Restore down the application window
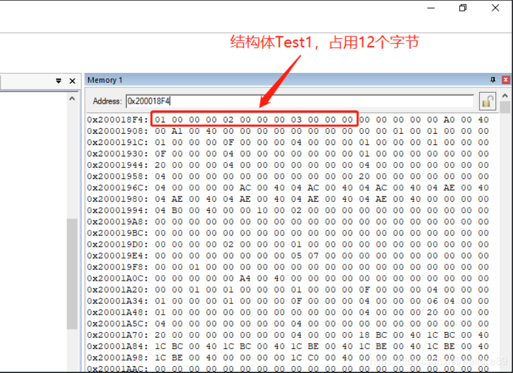 [x=463, y=8]
